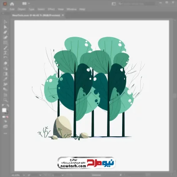Select the Eraser tool
The height and width of the screenshot is (177, 177).
pyautogui.click(x=5, y=63)
